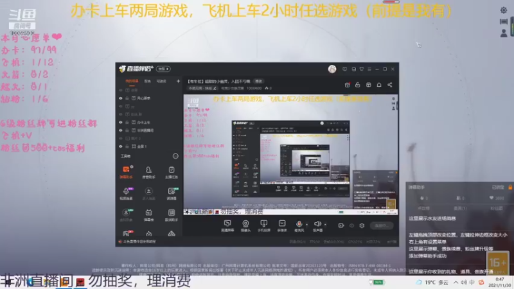514x289 pixels.
Task: Click the Douyu overlay settings gear at top right
Action: (x=504, y=10)
